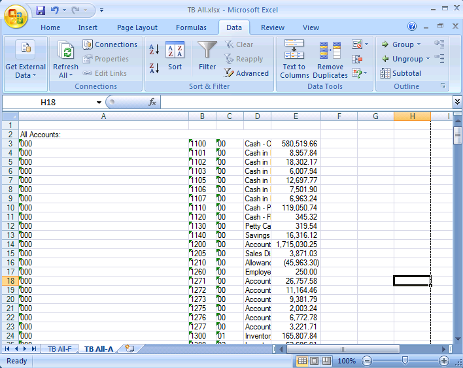The height and width of the screenshot is (368, 463).
Task: Switch to the Review tab
Action: pos(273,27)
